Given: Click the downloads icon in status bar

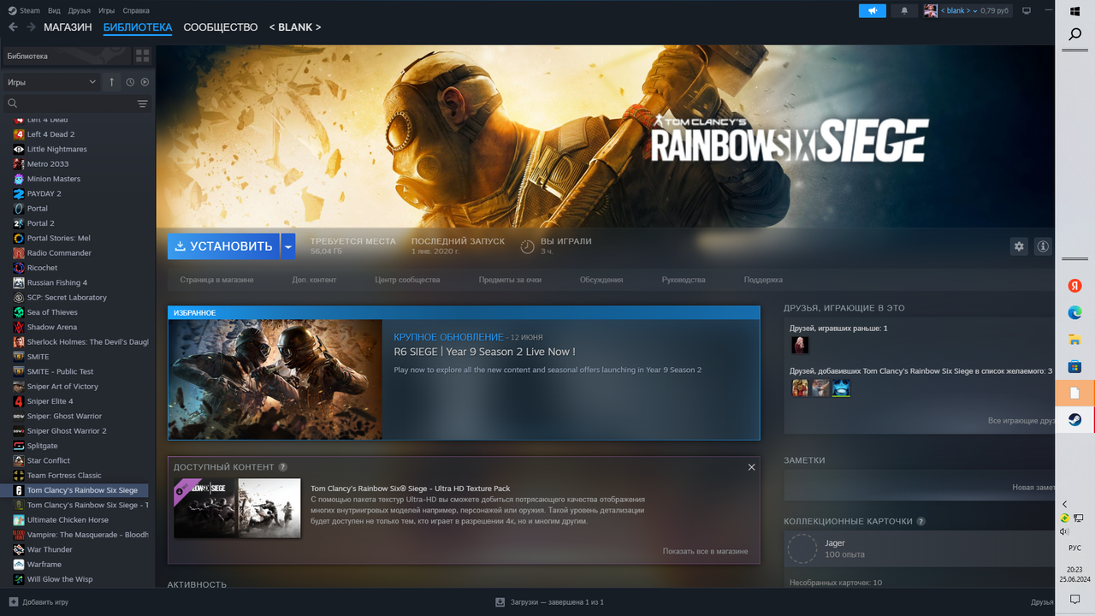Looking at the screenshot, I should pyautogui.click(x=500, y=601).
